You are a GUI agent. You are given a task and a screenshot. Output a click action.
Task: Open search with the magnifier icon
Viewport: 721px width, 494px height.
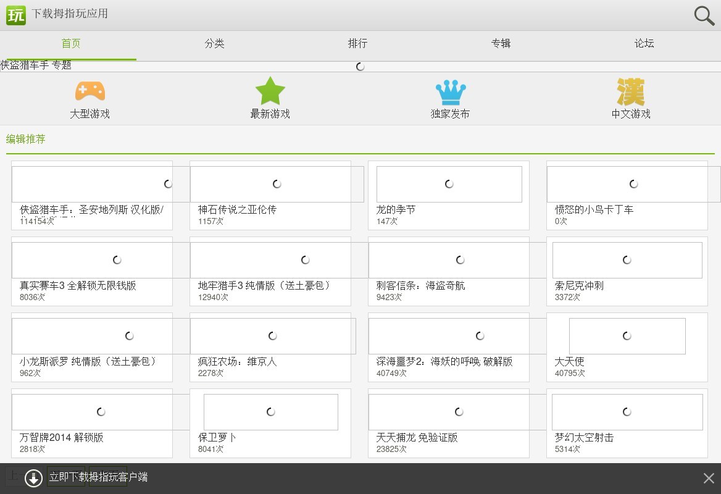tap(704, 15)
